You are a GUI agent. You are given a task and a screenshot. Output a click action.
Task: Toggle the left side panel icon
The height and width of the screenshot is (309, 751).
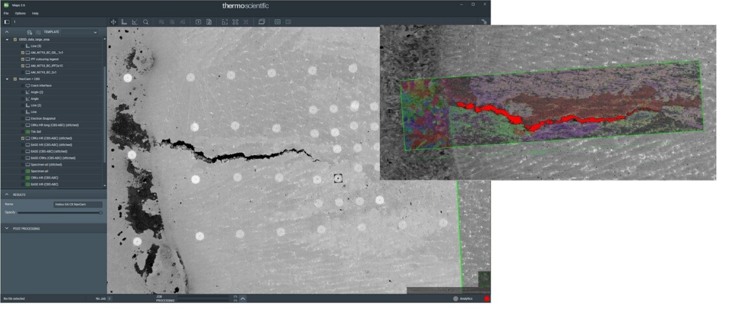coord(6,22)
